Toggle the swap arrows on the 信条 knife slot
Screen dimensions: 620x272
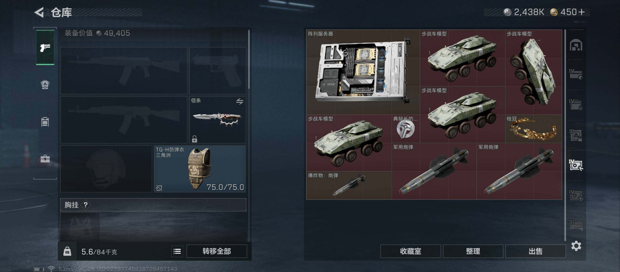tap(240, 101)
